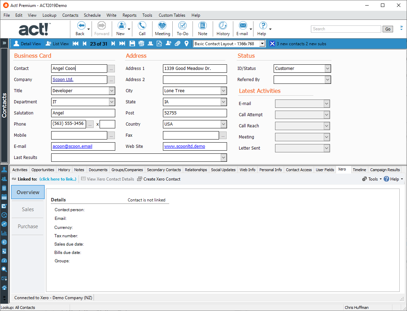Expand the Basic Contact Layout dropdown
Viewport: 407px width, 311px height.
pos(262,43)
